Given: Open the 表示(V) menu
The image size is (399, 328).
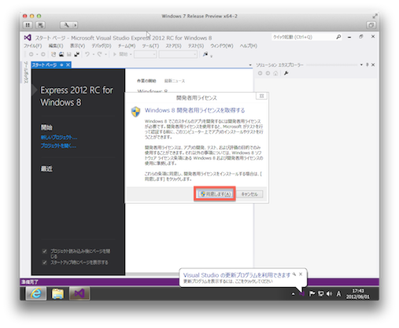Looking at the screenshot, I should point(77,46).
